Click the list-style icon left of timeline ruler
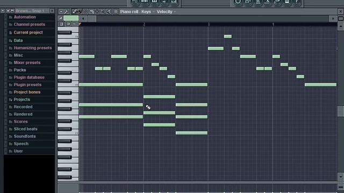Screen dimensions: 344x193 coord(61,24)
